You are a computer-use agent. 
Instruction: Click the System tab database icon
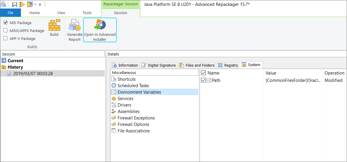244,65
